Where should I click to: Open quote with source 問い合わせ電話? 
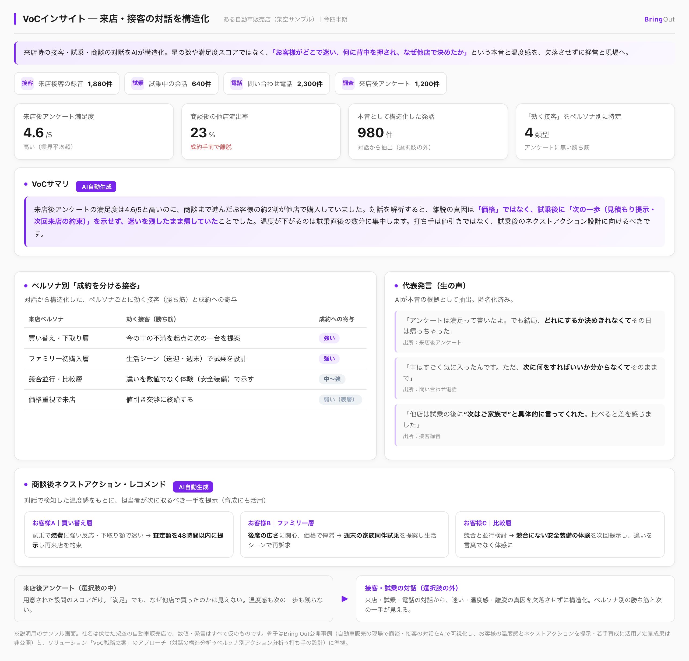click(x=529, y=378)
